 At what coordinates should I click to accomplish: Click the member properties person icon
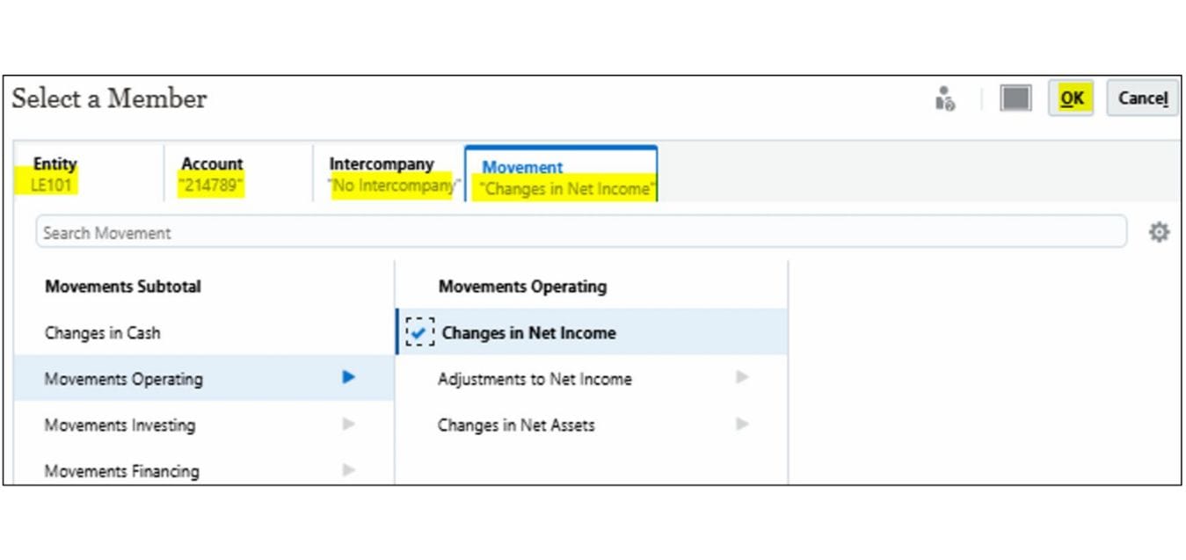pyautogui.click(x=945, y=98)
